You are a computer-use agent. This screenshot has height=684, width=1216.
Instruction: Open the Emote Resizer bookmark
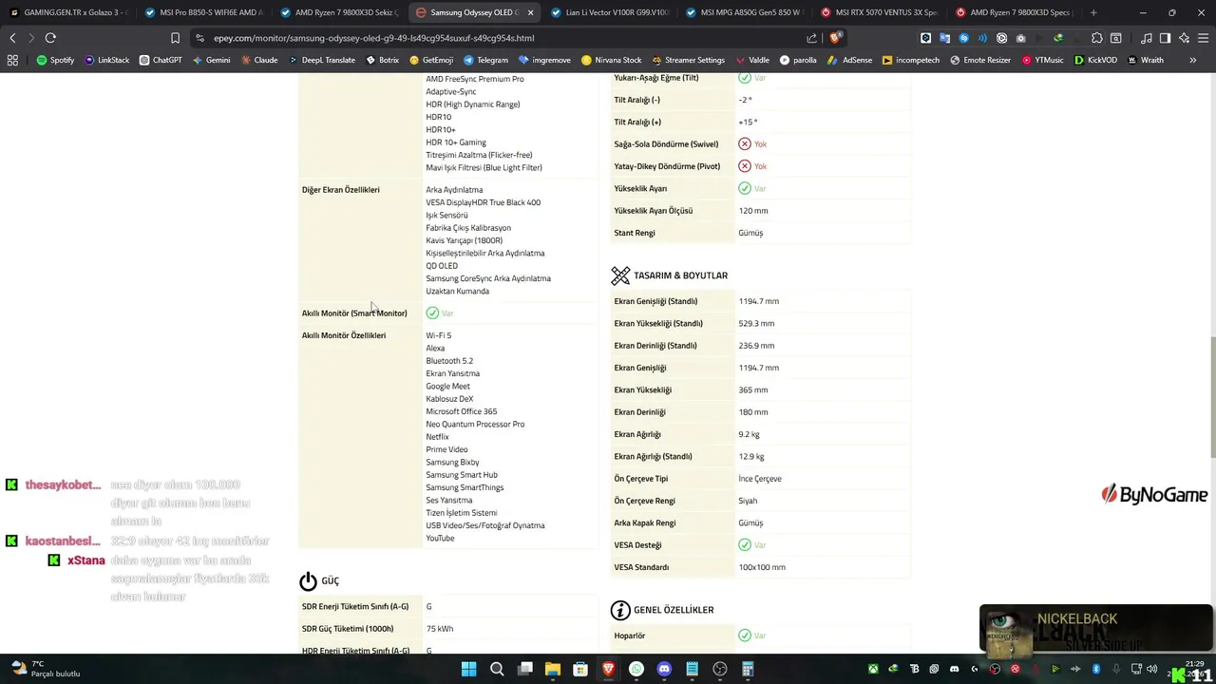click(980, 60)
